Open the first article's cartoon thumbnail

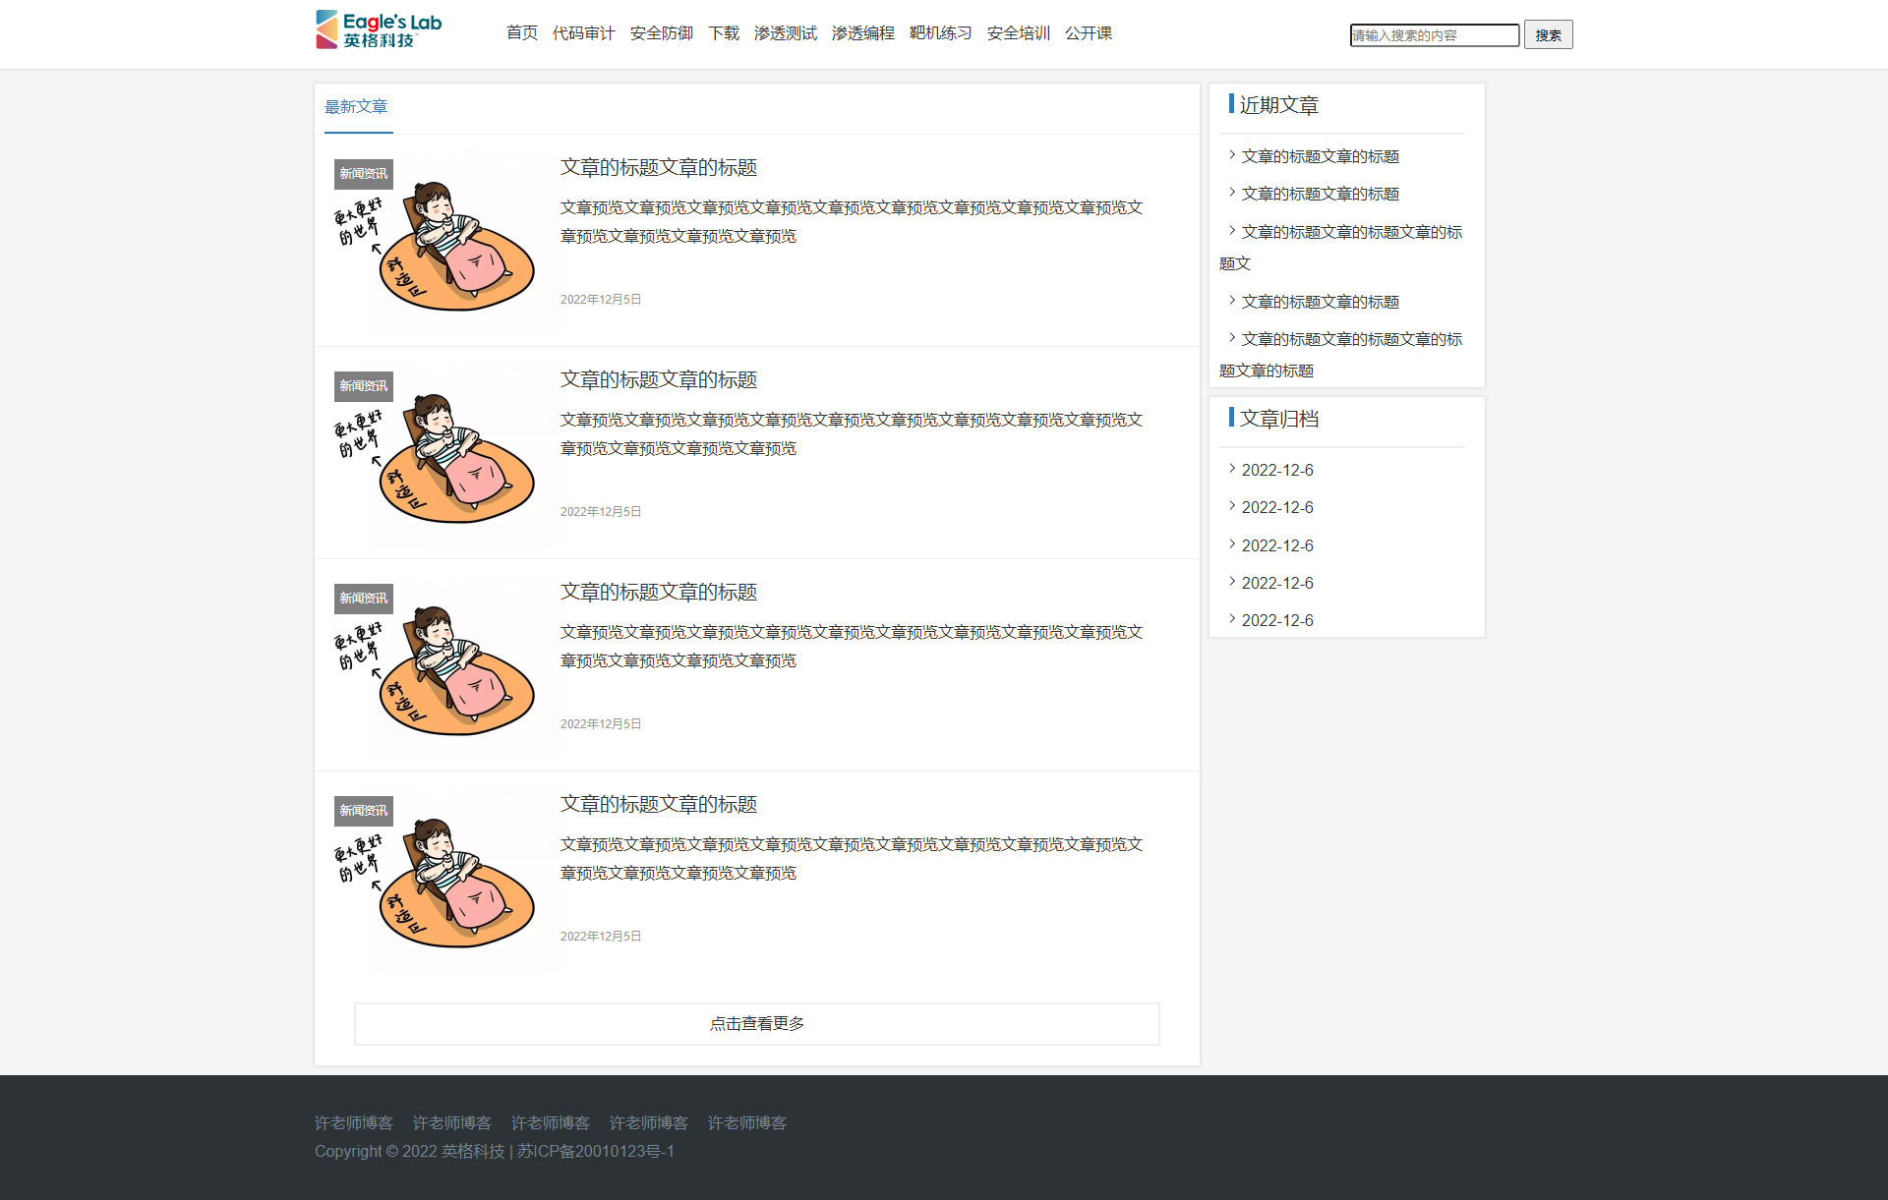pos(447,244)
